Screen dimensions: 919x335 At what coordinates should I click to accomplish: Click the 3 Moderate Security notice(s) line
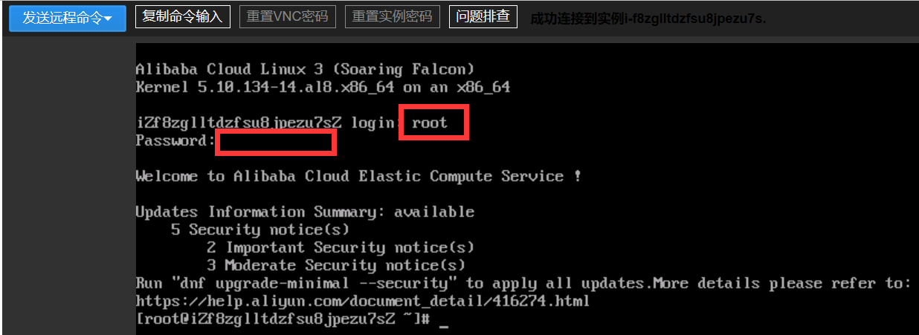[x=335, y=266]
